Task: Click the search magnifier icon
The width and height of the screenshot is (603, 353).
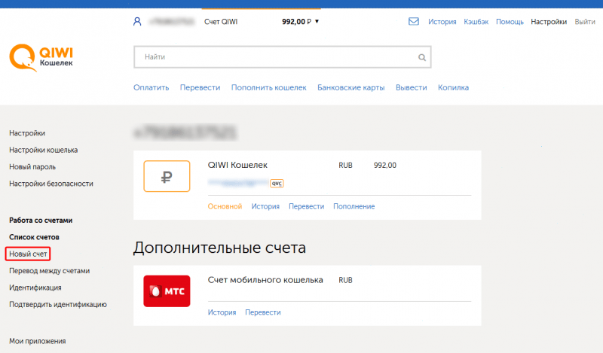Action: pyautogui.click(x=422, y=57)
